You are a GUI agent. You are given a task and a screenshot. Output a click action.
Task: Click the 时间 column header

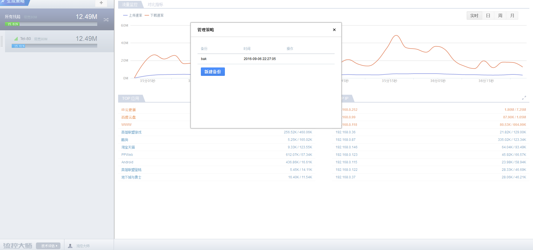point(247,49)
